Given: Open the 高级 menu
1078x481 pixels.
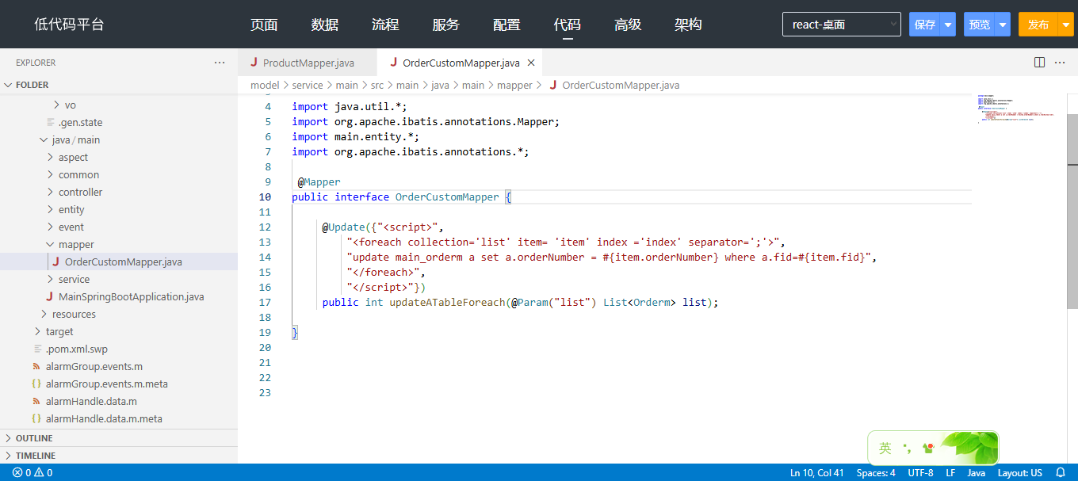Looking at the screenshot, I should (x=628, y=25).
